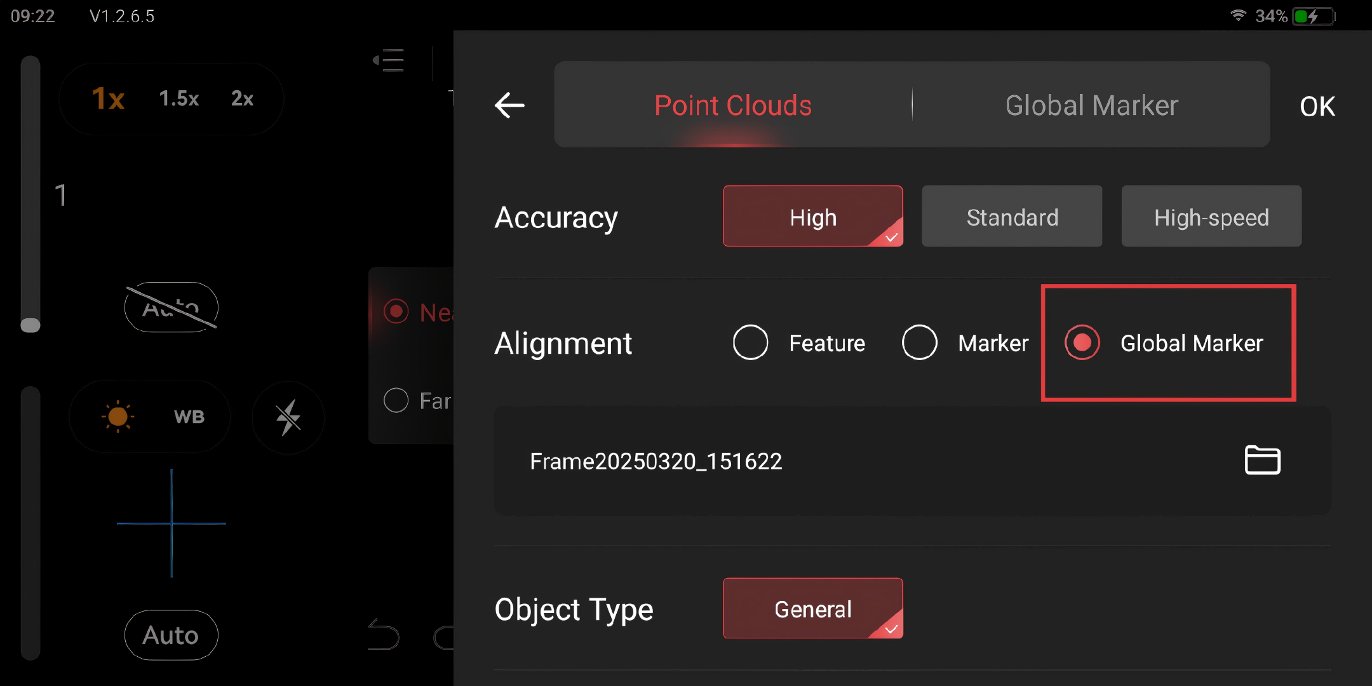Screen dimensions: 1372x686
Task: Open the Frame20250320_151622 file field
Action: [x=656, y=461]
